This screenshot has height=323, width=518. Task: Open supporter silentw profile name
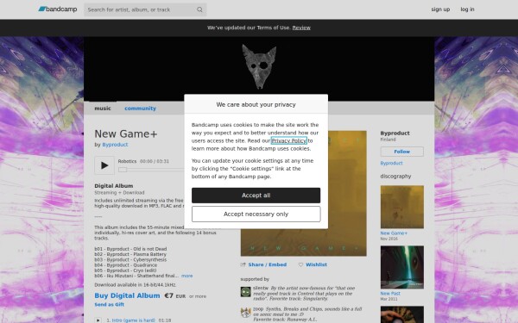(x=261, y=288)
